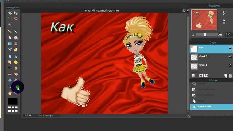The width and height of the screenshot is (233, 131).
Task: Open the black main color swatch
Action: click(x=13, y=101)
